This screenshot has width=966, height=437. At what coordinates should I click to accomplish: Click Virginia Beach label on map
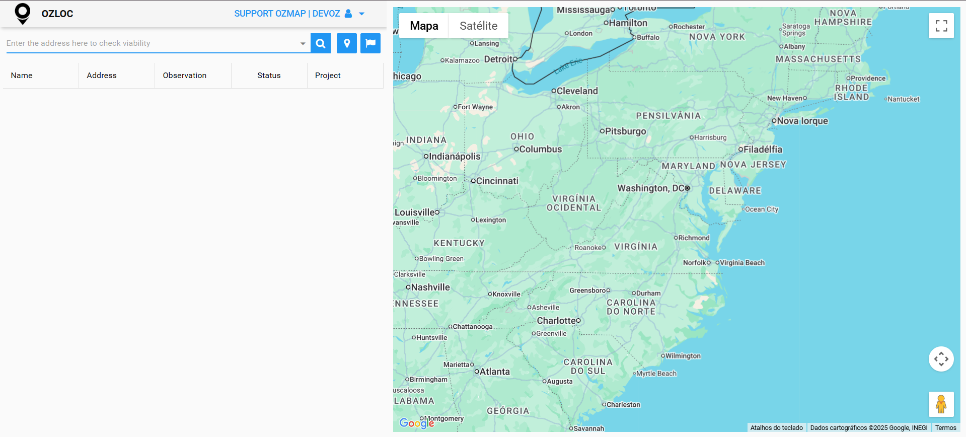pyautogui.click(x=742, y=263)
